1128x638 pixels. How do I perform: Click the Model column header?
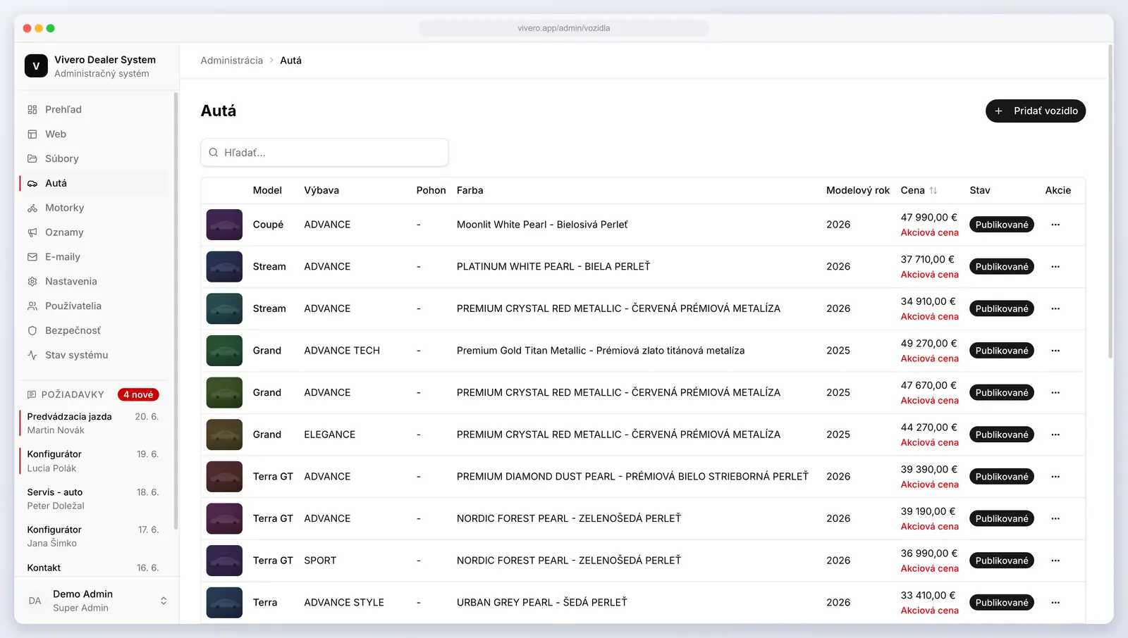267,191
